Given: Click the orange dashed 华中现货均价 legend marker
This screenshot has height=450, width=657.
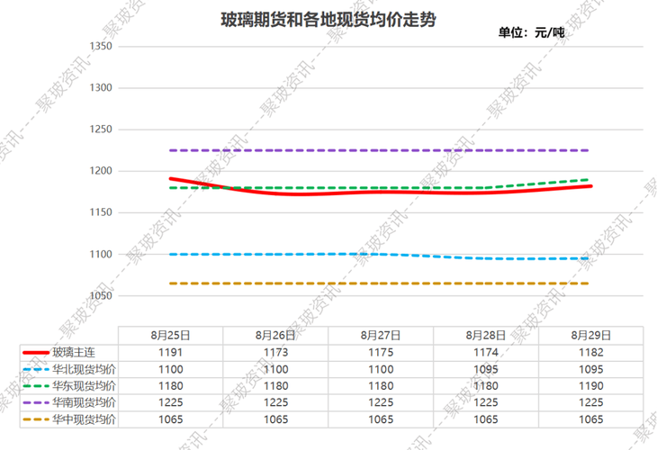Looking at the screenshot, I should tap(34, 419).
